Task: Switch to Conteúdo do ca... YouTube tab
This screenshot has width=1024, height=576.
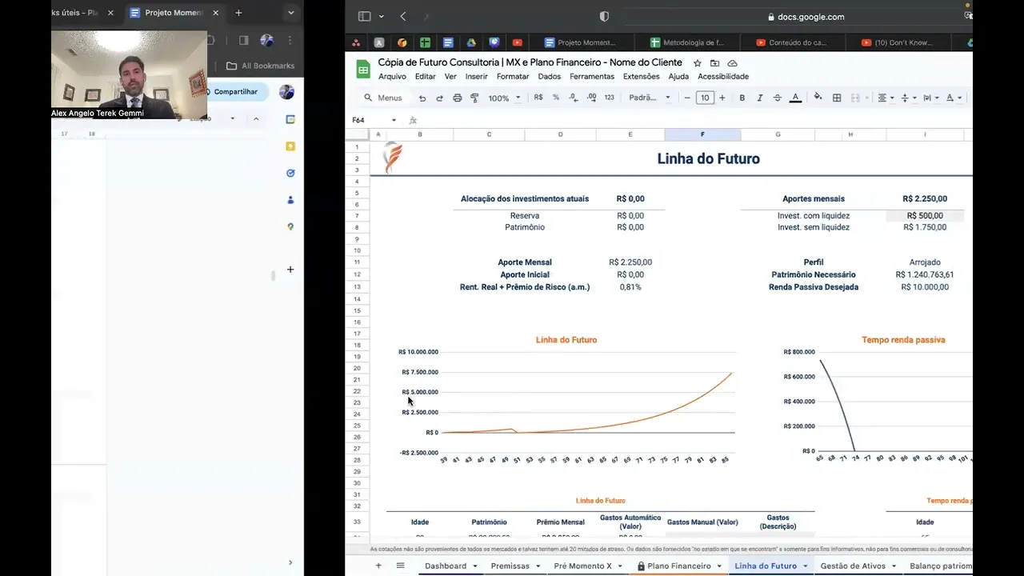Action: 792,42
